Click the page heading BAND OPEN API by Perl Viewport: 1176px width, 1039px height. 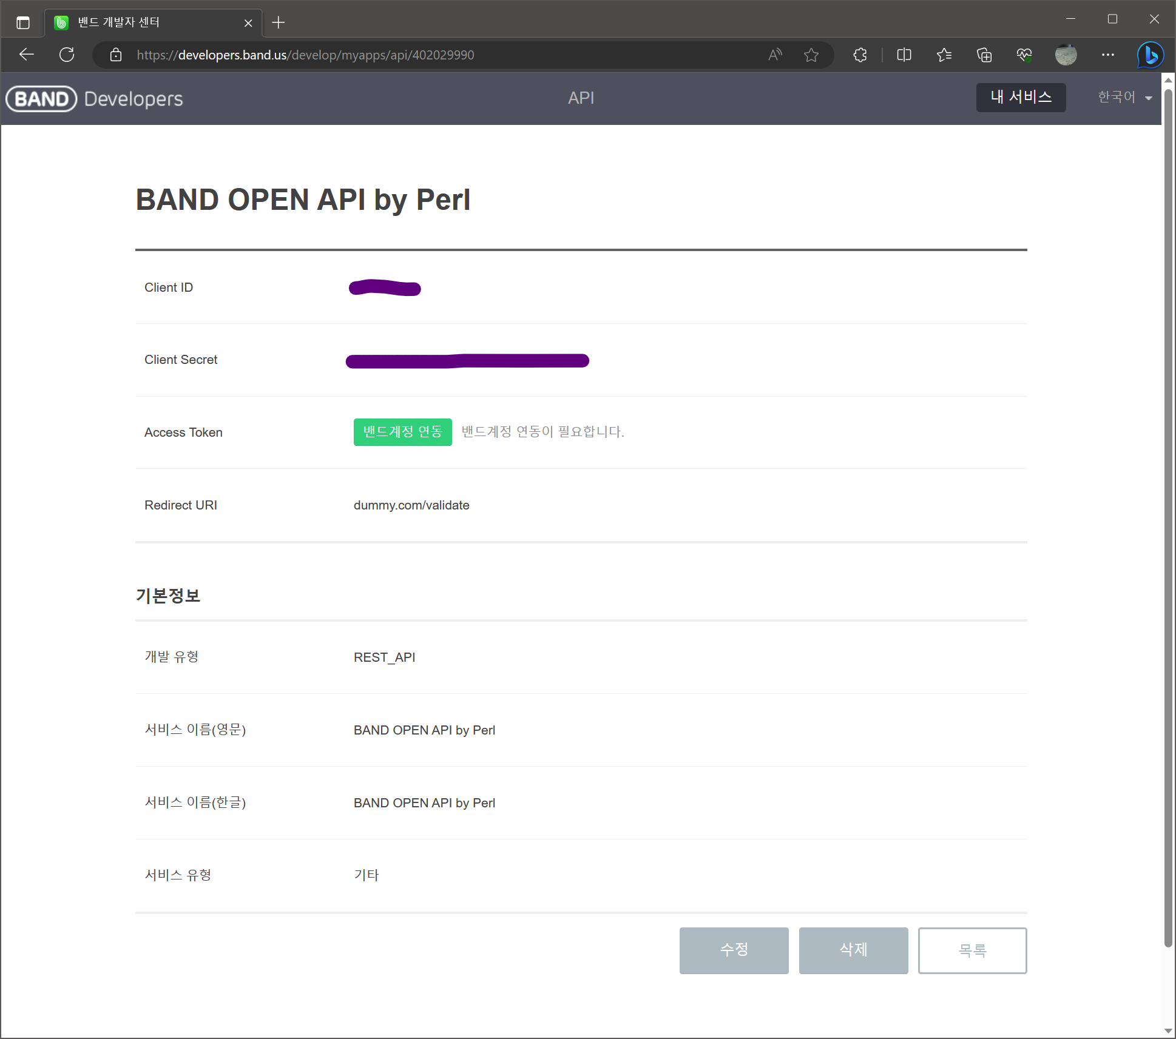pyautogui.click(x=303, y=200)
